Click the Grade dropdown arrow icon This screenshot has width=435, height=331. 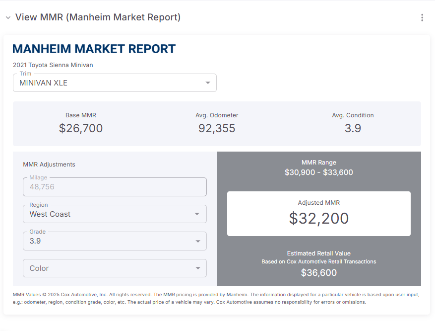tap(197, 241)
